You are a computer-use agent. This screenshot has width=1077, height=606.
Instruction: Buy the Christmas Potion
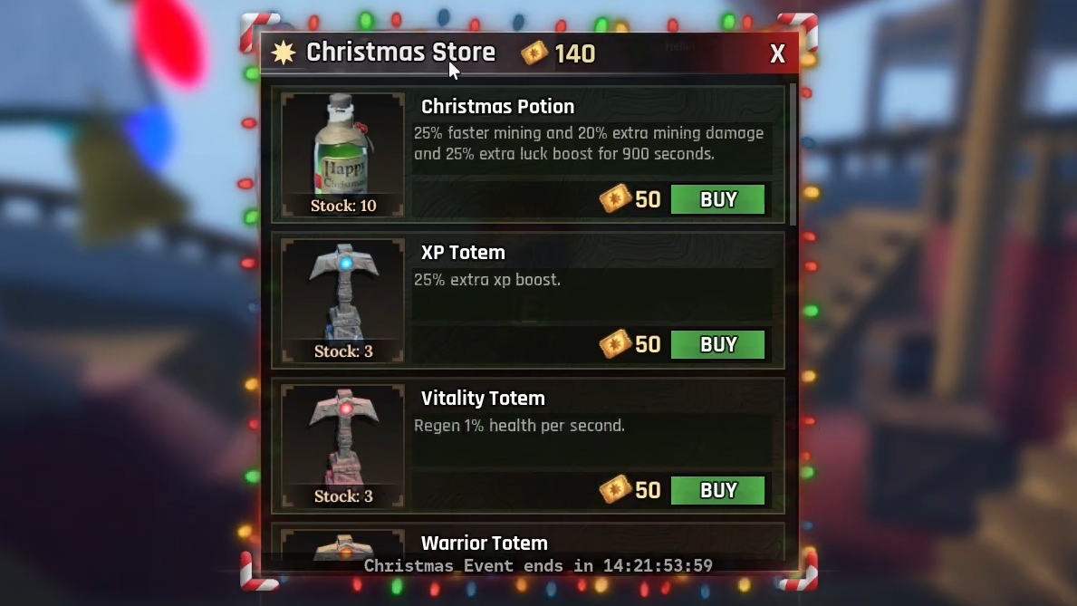pyautogui.click(x=717, y=199)
